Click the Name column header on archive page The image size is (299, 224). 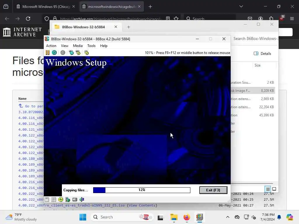coord(22,99)
